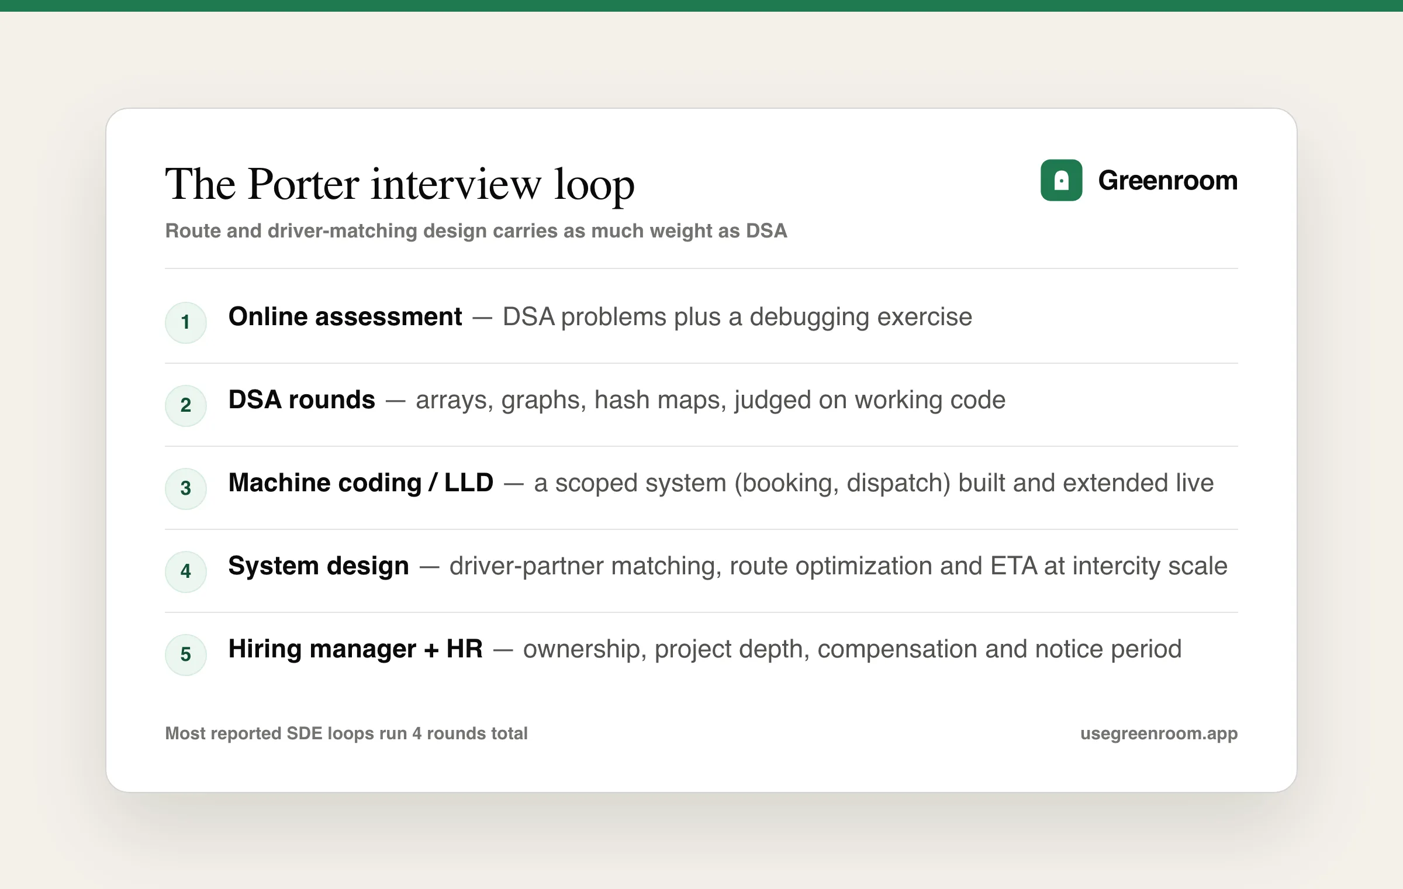Click the step 4 number badge
This screenshot has height=889, width=1403.
(186, 571)
